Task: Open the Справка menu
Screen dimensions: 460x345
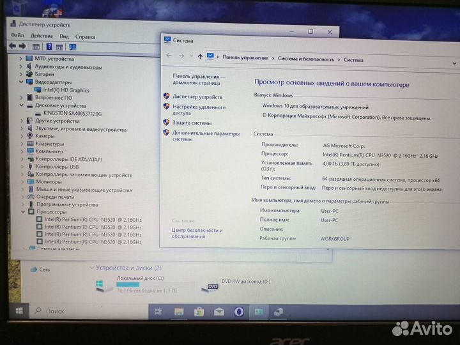Action: pyautogui.click(x=85, y=36)
